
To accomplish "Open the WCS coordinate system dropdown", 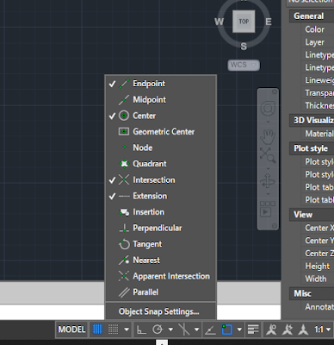I will tap(244, 65).
